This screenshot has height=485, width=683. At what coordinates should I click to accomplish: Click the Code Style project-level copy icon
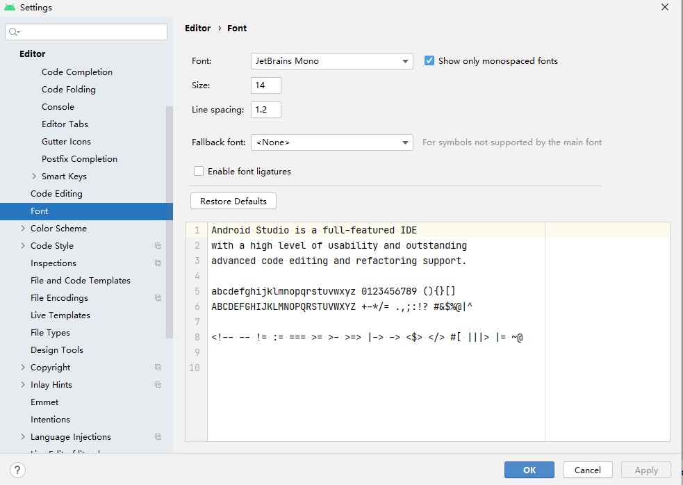click(158, 246)
